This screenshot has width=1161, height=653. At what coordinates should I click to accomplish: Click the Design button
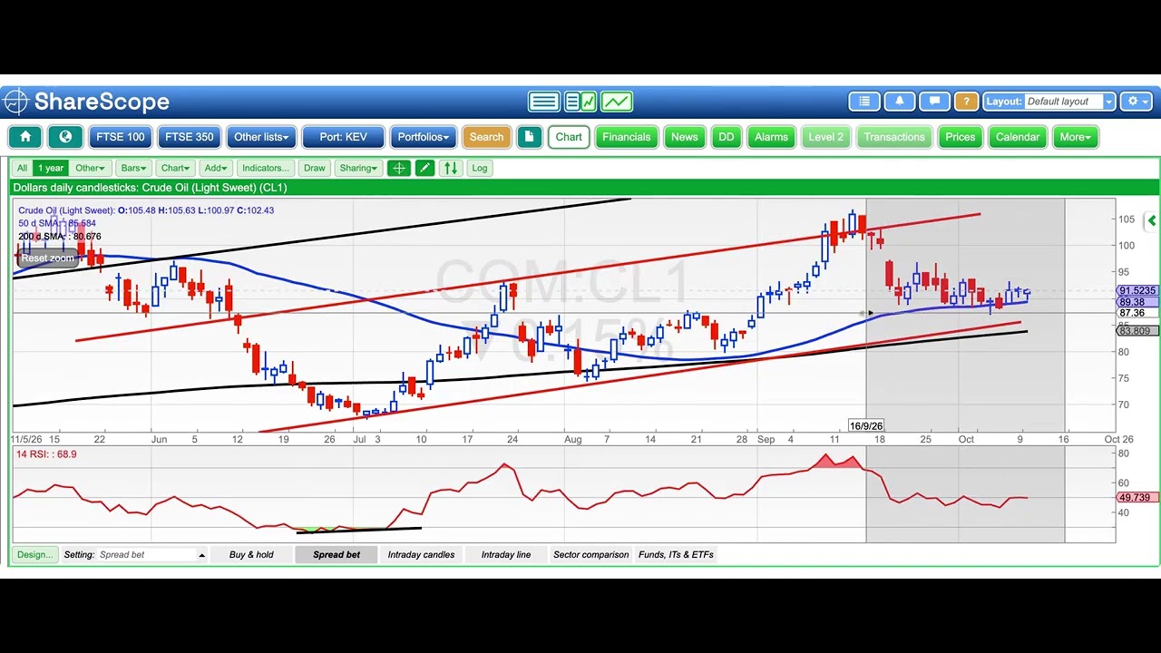point(35,554)
